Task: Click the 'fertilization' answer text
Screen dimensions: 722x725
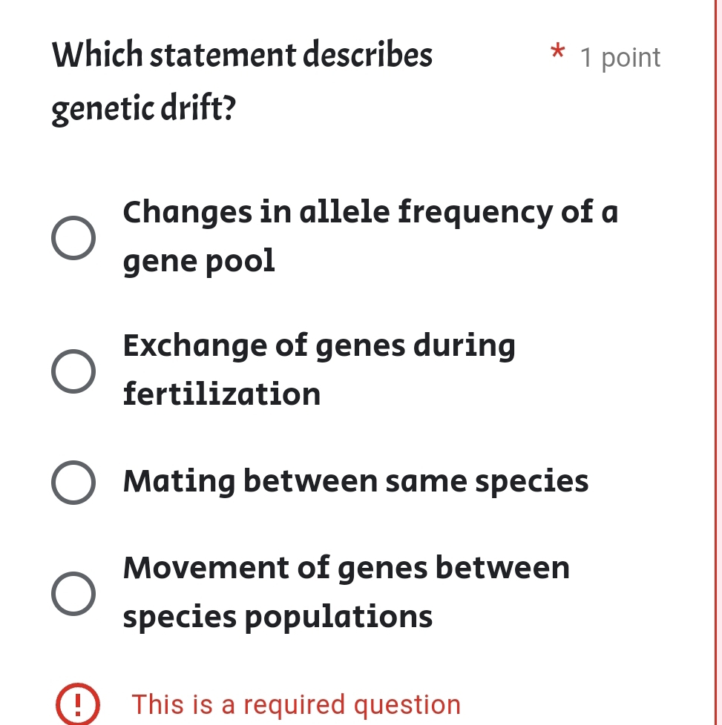Action: coord(221,394)
